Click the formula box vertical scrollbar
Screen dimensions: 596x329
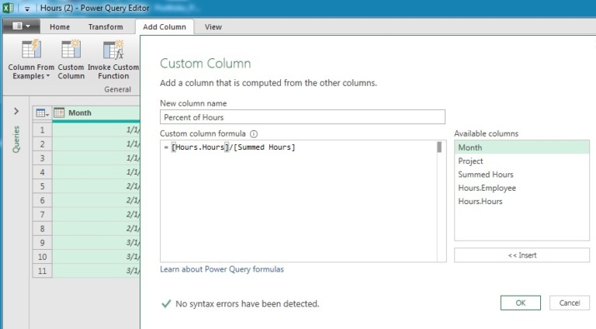[x=439, y=147]
